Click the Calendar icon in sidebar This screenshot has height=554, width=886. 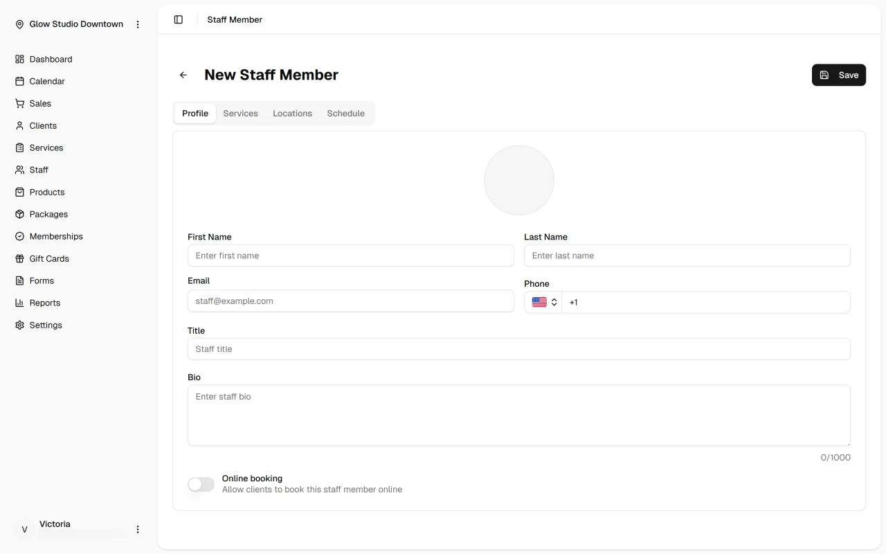pos(19,82)
